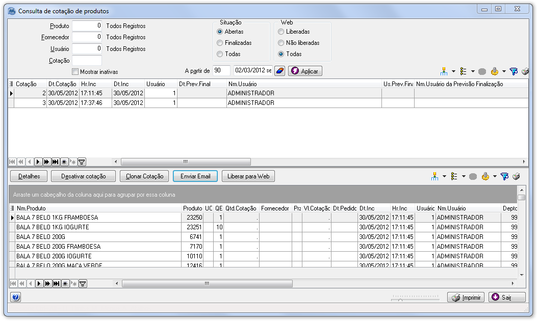Click the printer icon in upper toolbar
This screenshot has height=321, width=538.
tap(525, 71)
